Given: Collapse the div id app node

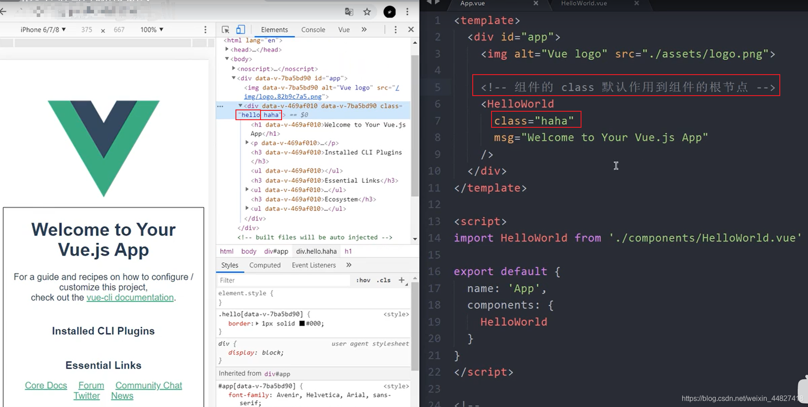Looking at the screenshot, I should coord(234,78).
